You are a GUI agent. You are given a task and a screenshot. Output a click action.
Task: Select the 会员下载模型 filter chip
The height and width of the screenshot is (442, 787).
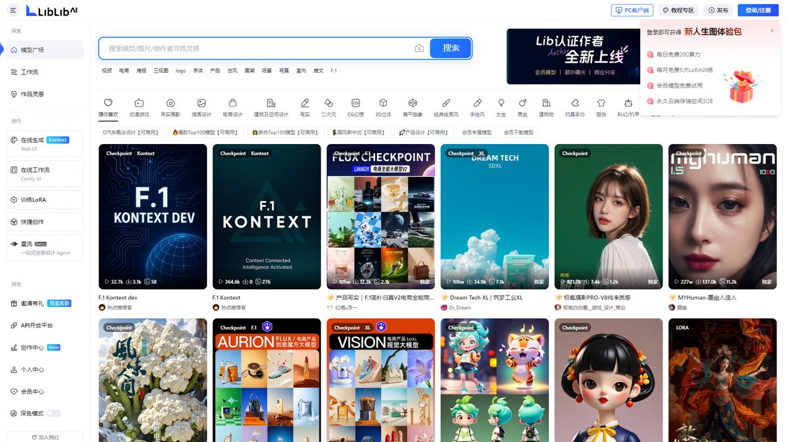[x=519, y=132]
